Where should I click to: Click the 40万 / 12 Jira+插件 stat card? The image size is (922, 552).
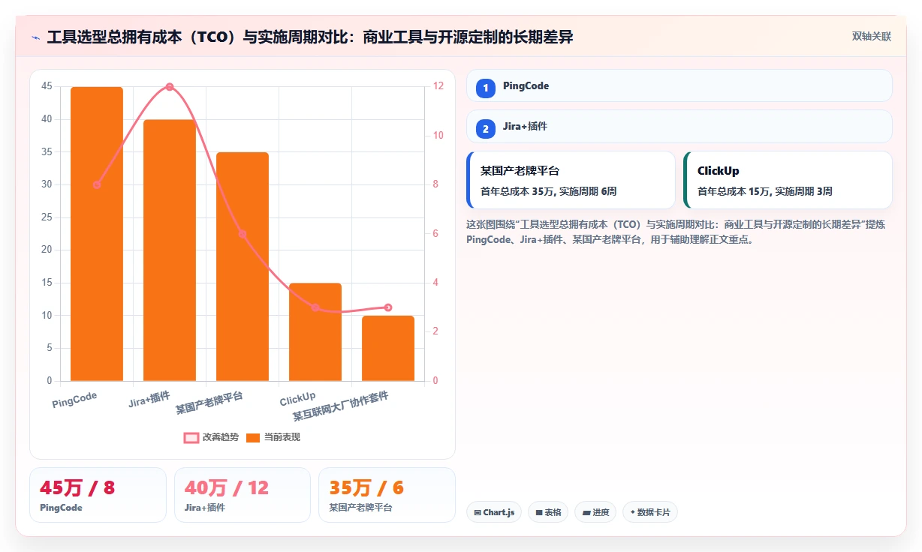click(x=243, y=495)
